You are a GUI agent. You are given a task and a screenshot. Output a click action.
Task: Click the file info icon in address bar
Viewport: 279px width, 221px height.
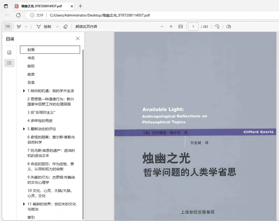click(32, 15)
